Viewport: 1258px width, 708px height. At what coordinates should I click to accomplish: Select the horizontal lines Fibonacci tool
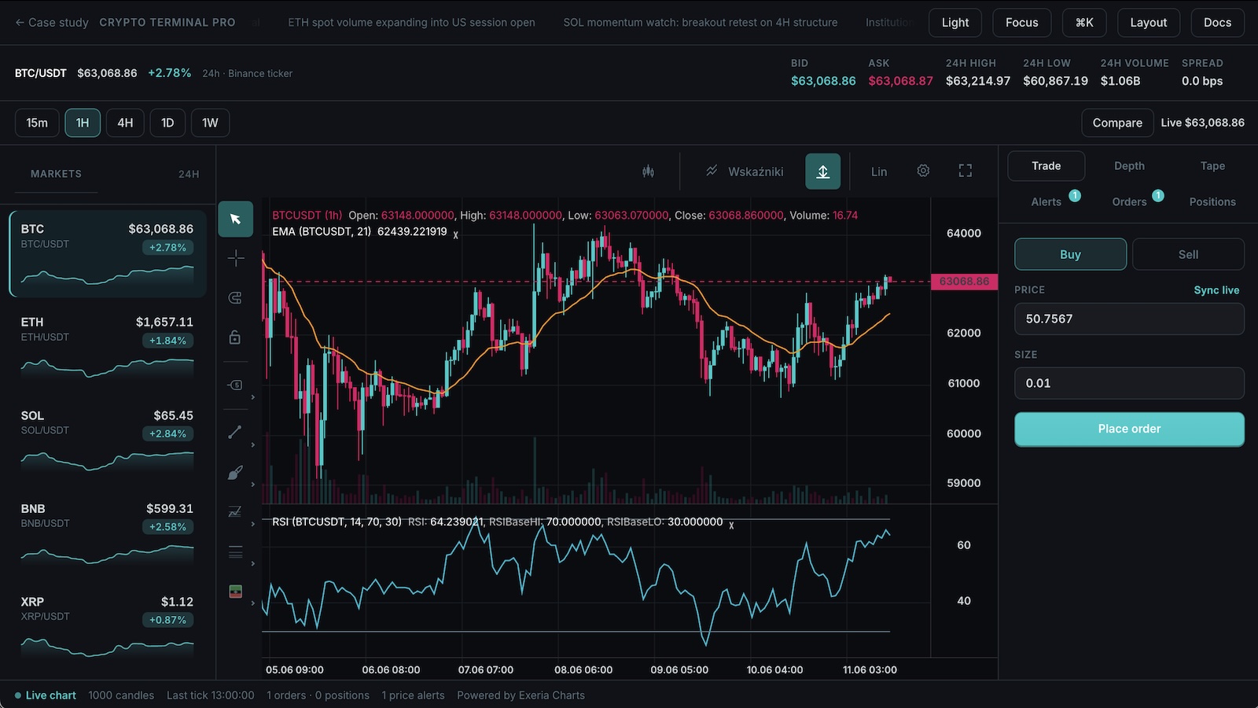click(x=235, y=551)
